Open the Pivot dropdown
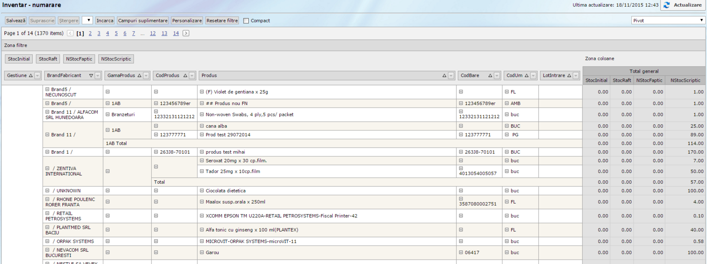 (668, 21)
